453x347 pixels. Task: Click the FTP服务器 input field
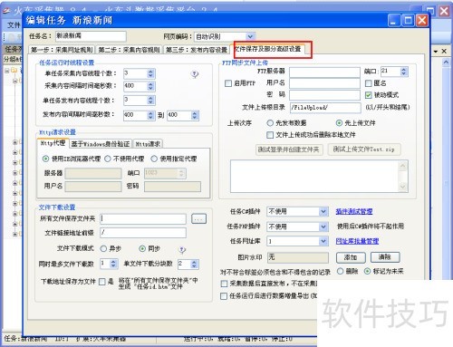(x=324, y=72)
